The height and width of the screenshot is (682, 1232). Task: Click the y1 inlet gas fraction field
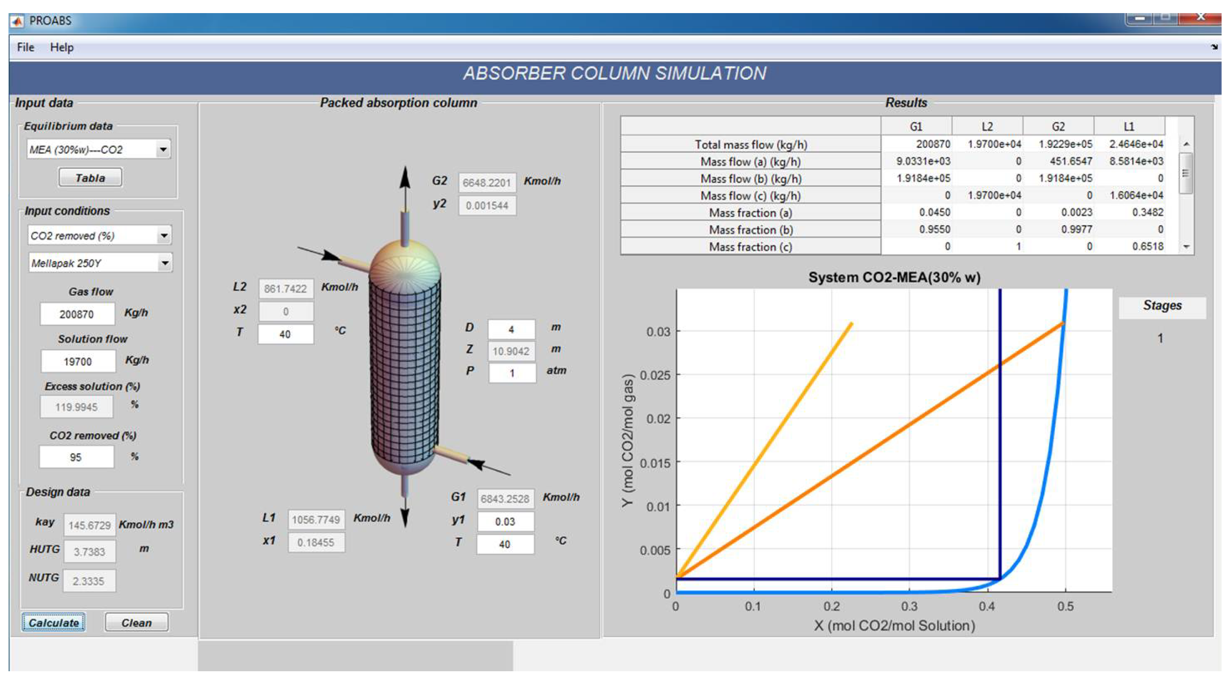[505, 522]
